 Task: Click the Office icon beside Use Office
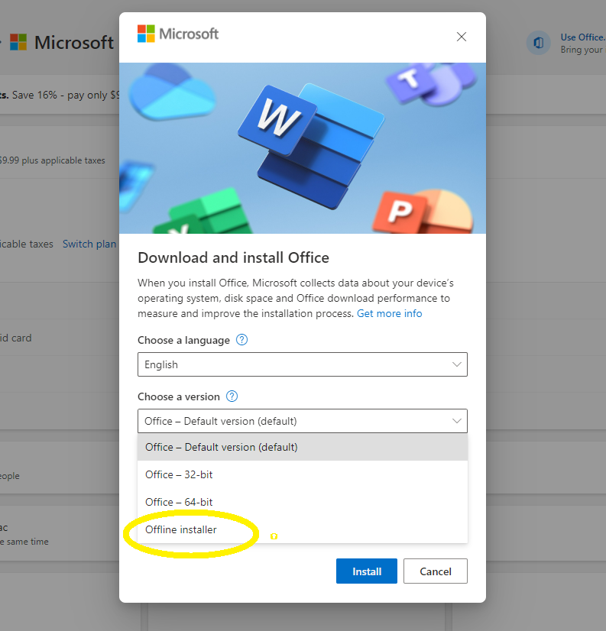(538, 43)
